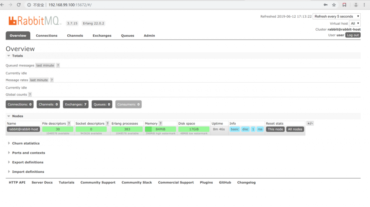Click the Memory 84MiB usage bar
The image size is (370, 207).
click(161, 129)
